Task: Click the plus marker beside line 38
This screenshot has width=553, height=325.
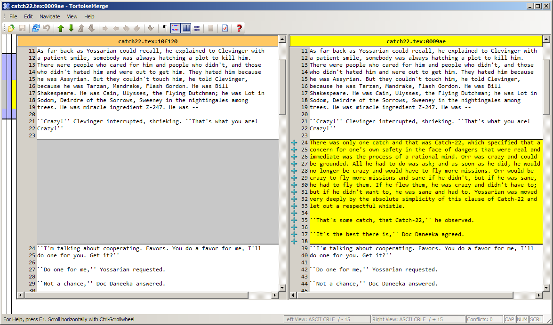Action: [294, 241]
